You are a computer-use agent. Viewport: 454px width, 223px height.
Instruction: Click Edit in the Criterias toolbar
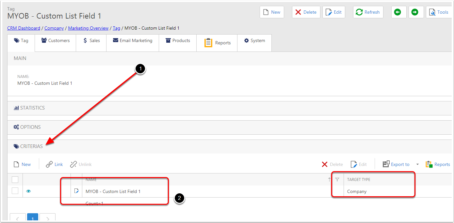click(359, 164)
